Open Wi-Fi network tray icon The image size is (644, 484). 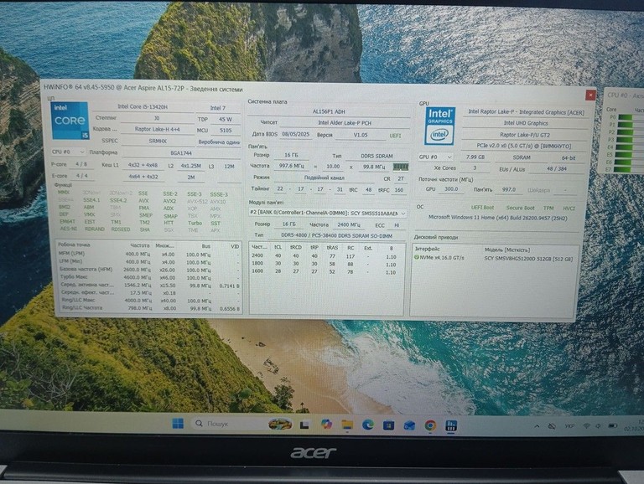click(586, 426)
